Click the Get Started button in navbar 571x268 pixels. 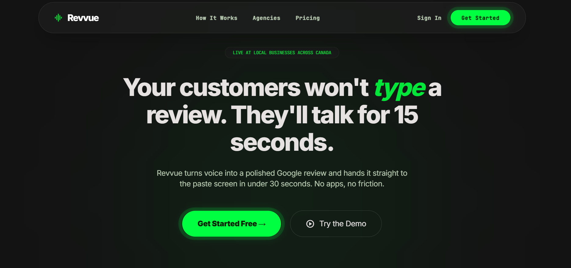(x=480, y=18)
